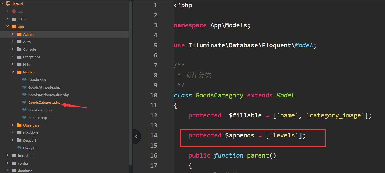Viewport: 385px width, 173px height.
Task: Open GoodsAttributeValue.php file
Action: (49, 95)
